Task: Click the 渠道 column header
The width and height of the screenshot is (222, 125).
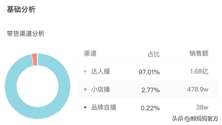Action: coord(90,53)
